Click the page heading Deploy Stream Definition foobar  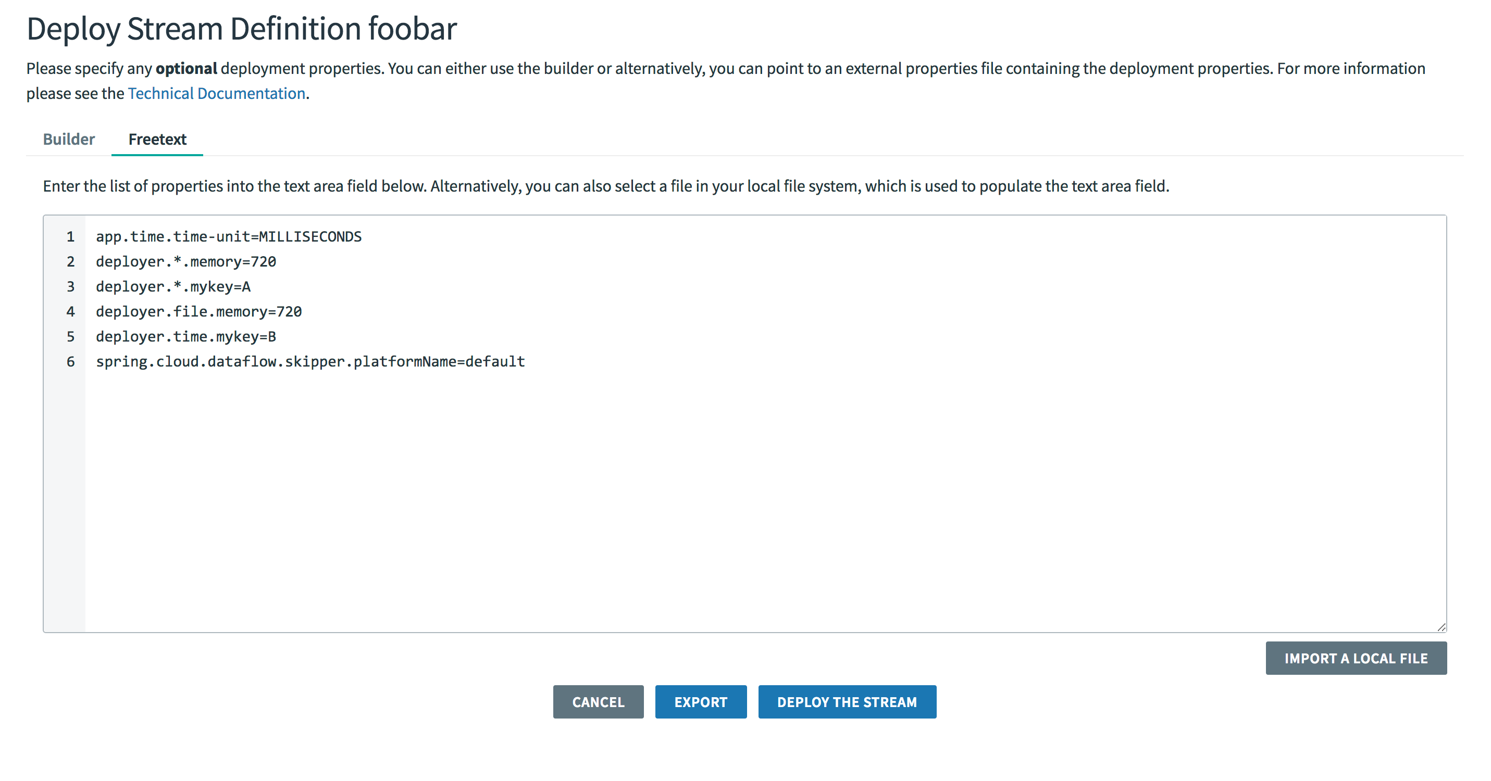(241, 28)
